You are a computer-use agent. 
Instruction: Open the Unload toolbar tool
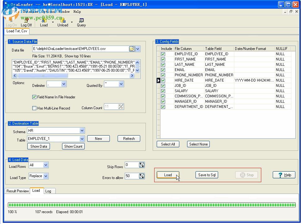pos(62,21)
